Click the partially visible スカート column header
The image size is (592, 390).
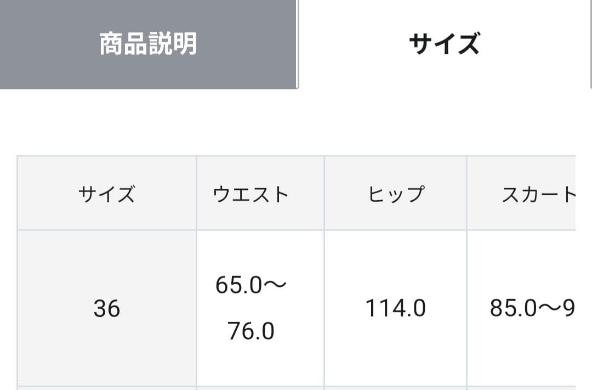tap(538, 194)
